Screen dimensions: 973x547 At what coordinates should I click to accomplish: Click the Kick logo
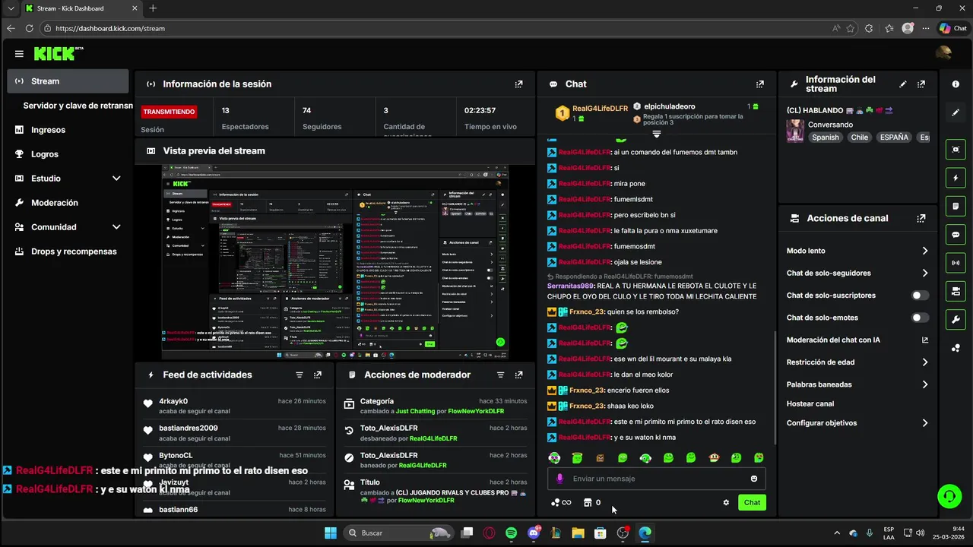pyautogui.click(x=58, y=54)
